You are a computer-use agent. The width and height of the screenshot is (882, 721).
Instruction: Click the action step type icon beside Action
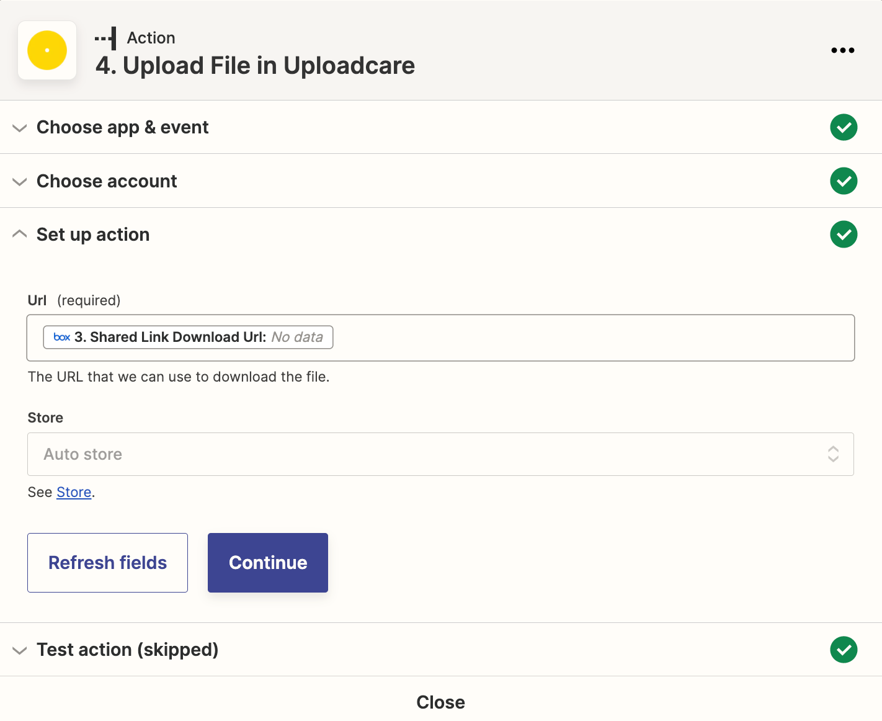[x=105, y=38]
